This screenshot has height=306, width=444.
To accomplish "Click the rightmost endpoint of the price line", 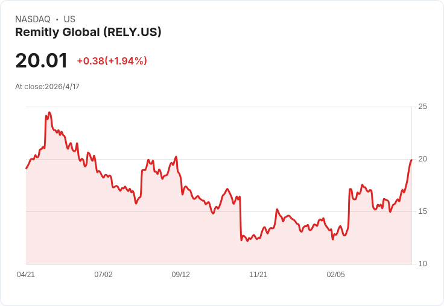I will 411,160.
